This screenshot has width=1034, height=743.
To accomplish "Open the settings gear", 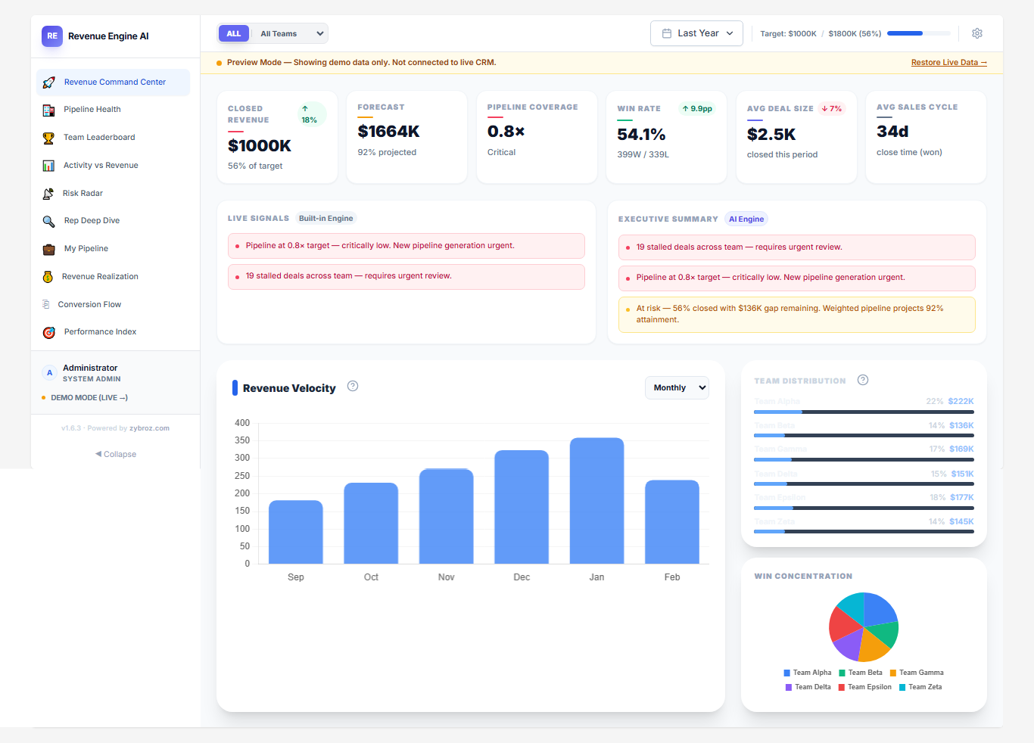I will click(976, 33).
